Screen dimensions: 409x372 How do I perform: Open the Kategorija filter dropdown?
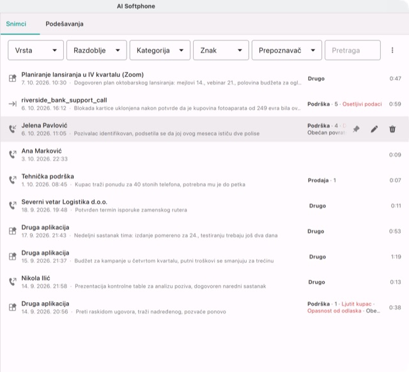pyautogui.click(x=160, y=50)
